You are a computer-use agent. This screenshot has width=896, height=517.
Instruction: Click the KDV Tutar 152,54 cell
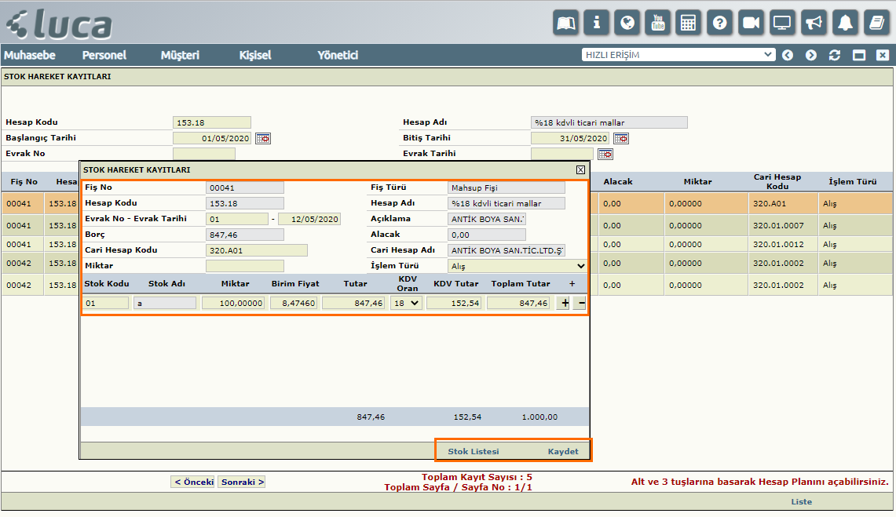point(455,303)
